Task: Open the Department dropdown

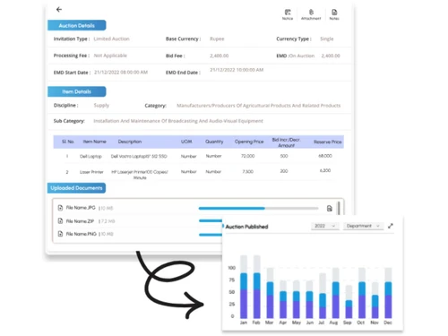Action: pyautogui.click(x=363, y=226)
